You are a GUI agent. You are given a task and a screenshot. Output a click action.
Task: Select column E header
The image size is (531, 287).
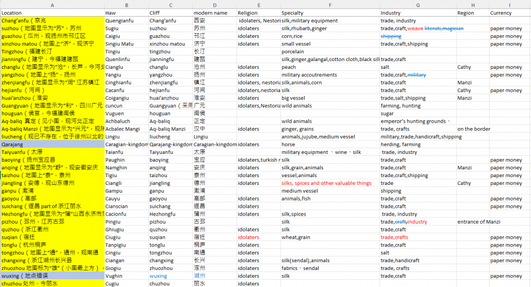[259, 5]
